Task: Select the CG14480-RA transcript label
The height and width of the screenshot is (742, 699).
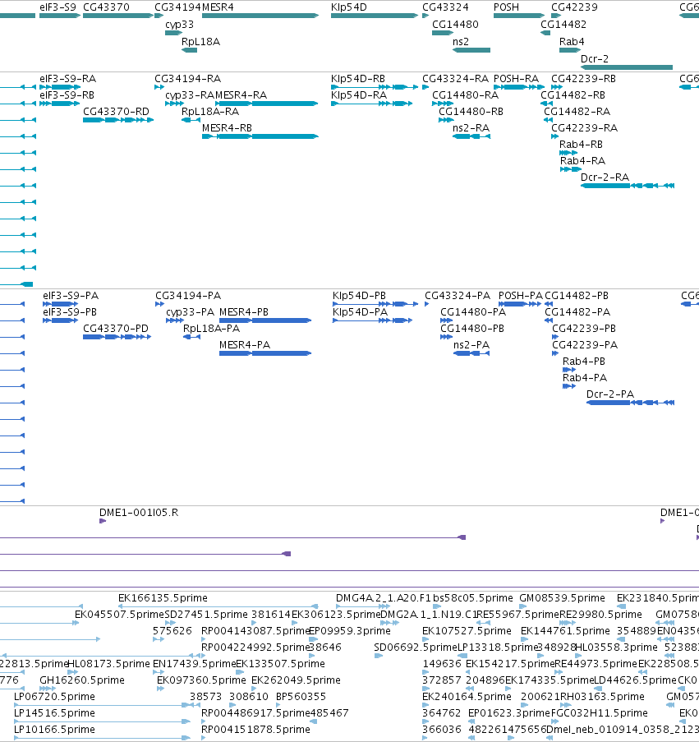Action: (466, 95)
